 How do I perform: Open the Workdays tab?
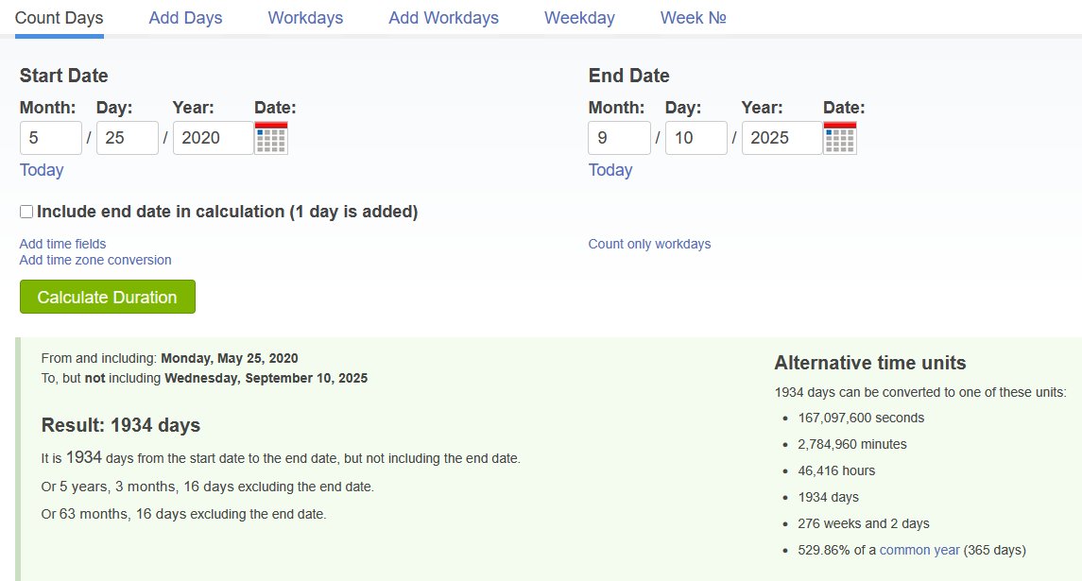pyautogui.click(x=305, y=18)
